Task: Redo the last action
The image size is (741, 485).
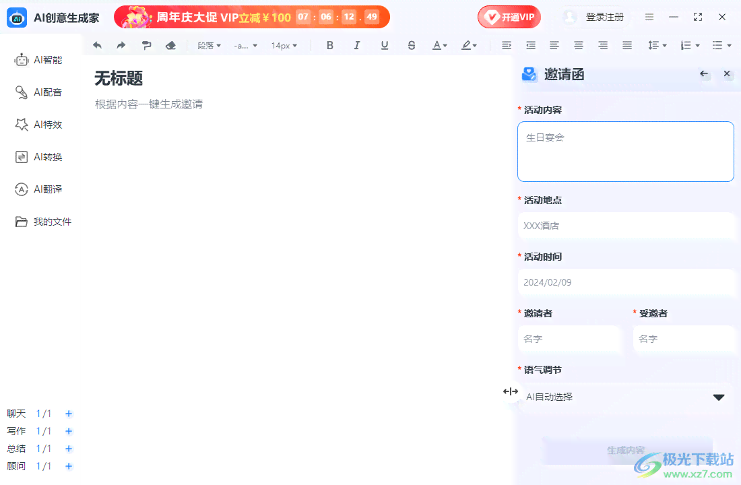Action: 121,45
